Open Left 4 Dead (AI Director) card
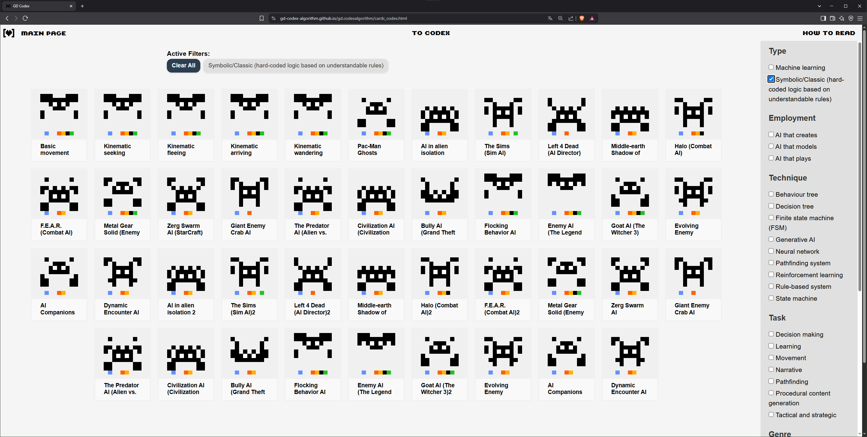867x437 pixels. [566, 125]
